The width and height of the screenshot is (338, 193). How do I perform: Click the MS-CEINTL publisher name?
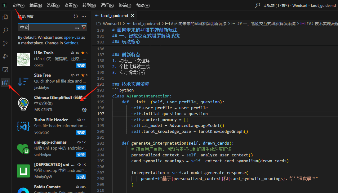43,110
